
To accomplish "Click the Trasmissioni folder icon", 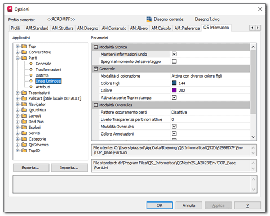I will point(24,93).
